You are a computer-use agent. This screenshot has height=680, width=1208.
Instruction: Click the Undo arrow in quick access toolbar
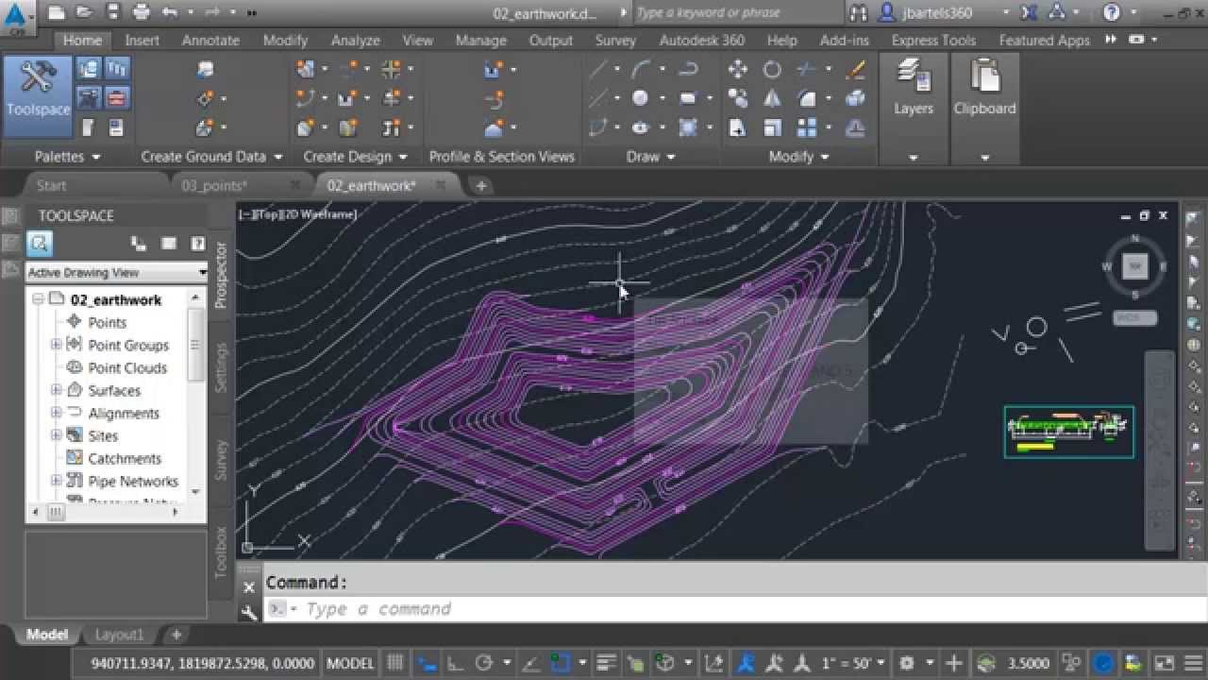(170, 12)
